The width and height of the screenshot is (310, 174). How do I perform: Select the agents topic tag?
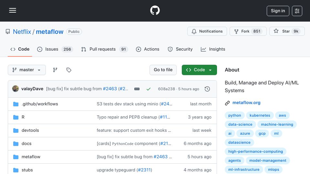pos(234,160)
